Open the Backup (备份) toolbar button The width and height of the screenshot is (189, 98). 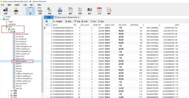tap(90, 11)
